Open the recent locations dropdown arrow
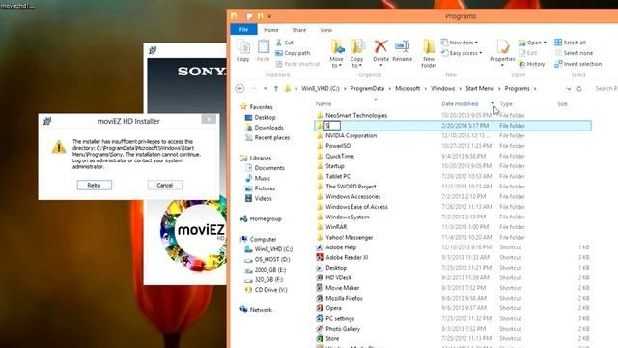Screen dimensions: 618x348 click(266, 88)
